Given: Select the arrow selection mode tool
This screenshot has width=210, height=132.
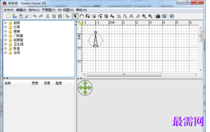Looking at the screenshot, I should coord(75,16).
